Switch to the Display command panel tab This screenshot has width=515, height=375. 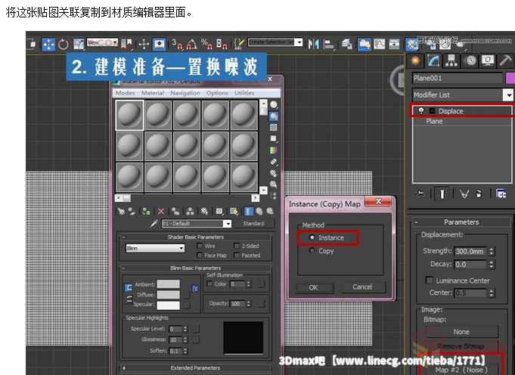[488, 60]
